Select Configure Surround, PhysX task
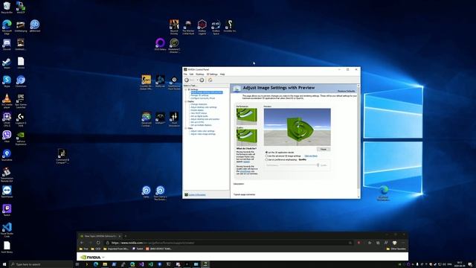 (x=203, y=98)
